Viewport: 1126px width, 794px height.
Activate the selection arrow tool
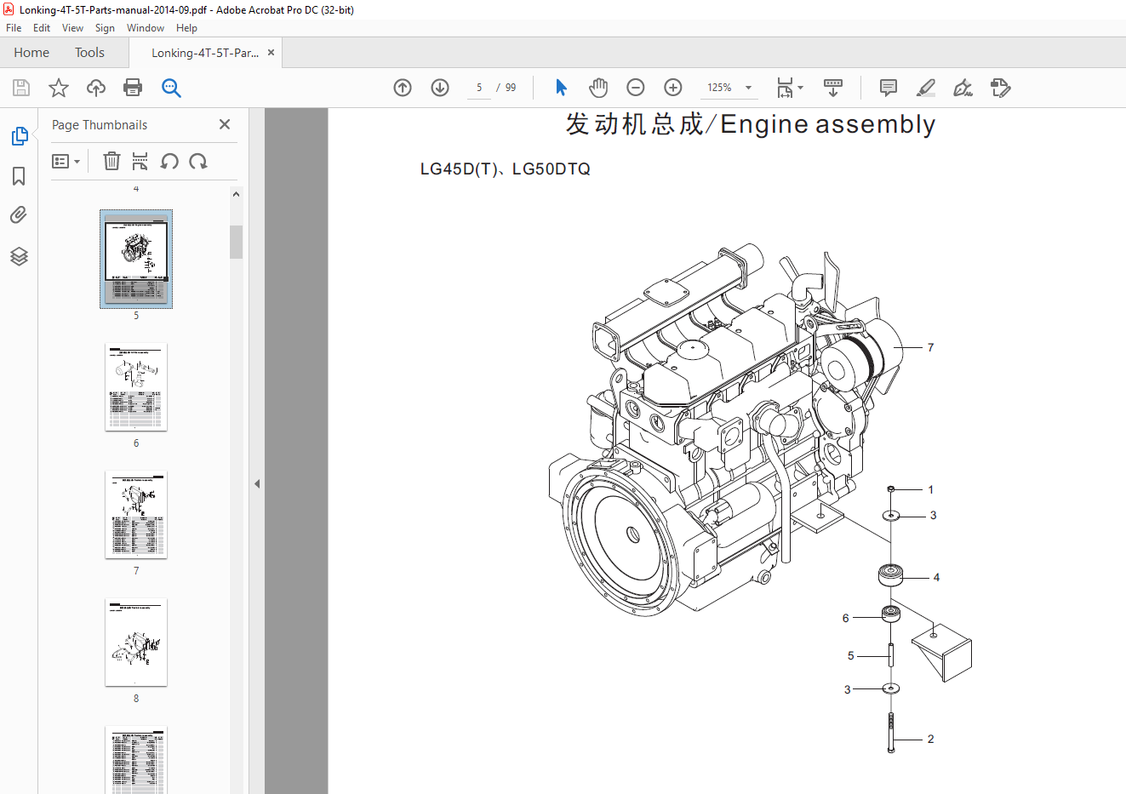pyautogui.click(x=561, y=88)
